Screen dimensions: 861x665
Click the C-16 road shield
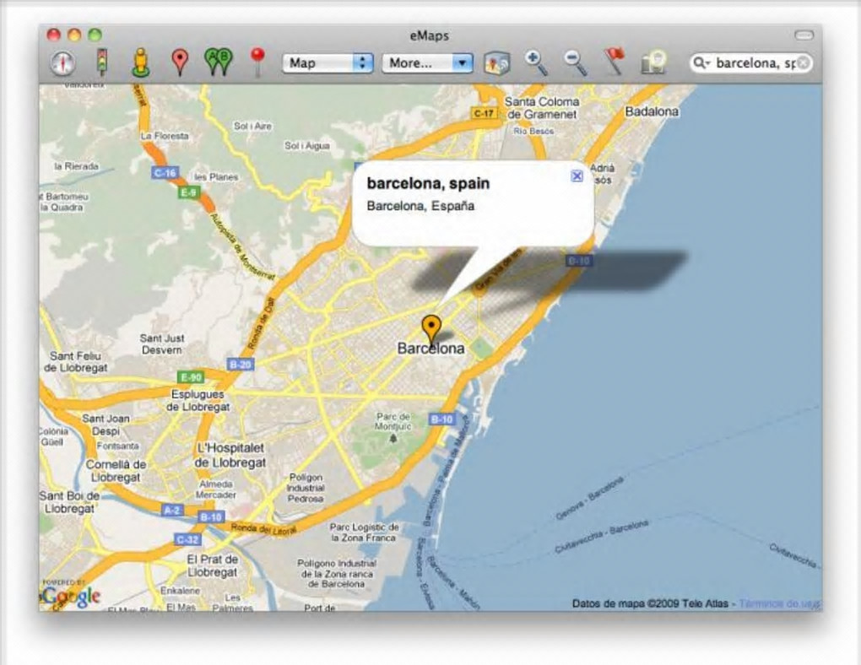coord(165,173)
